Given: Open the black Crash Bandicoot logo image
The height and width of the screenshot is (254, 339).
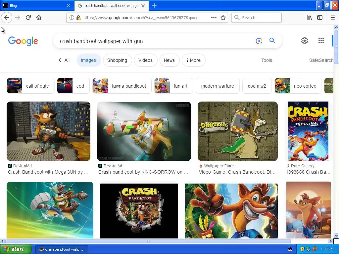Looking at the screenshot, I should coord(139,211).
